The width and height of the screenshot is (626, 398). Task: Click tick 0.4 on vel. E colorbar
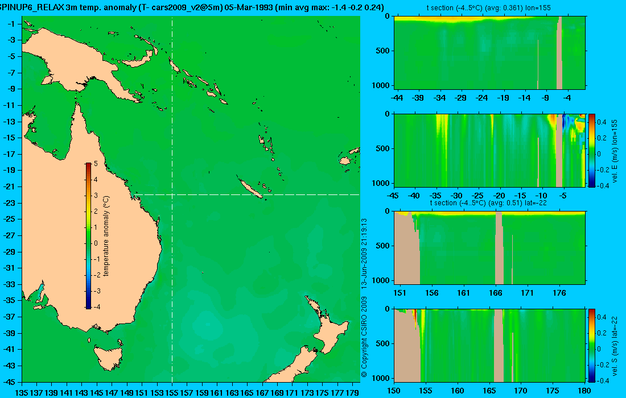602,122
